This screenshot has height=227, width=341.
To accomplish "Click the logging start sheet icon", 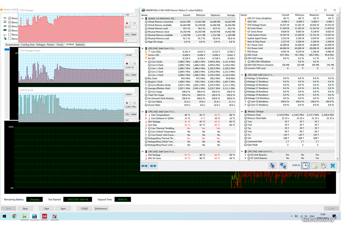I will (314, 166).
